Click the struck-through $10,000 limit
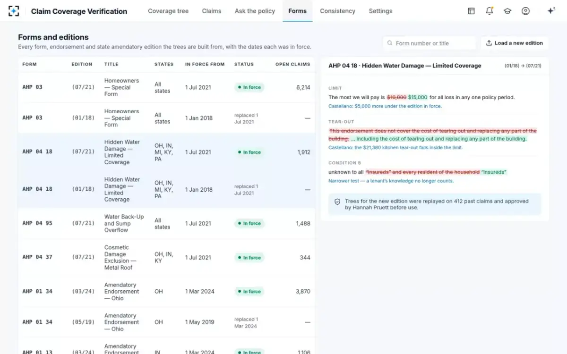This screenshot has height=354, width=567. 396,97
